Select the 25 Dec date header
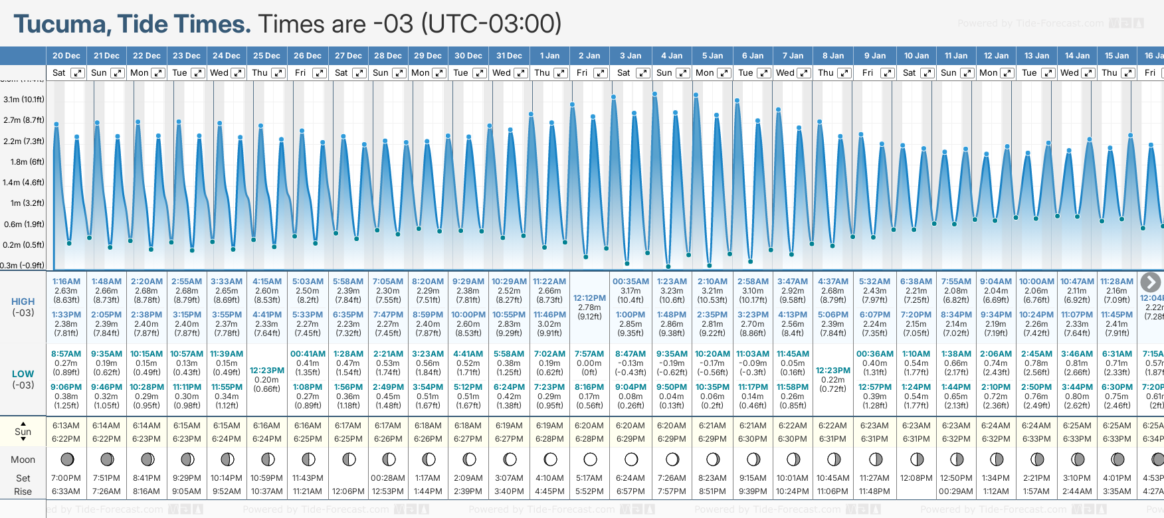Viewport: 1164px width, 518px height. (x=266, y=56)
